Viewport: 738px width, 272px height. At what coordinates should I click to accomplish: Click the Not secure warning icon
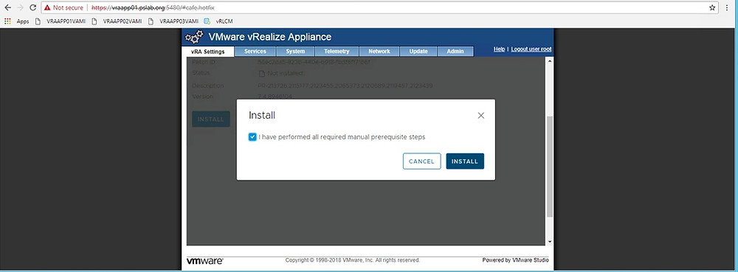coord(47,8)
